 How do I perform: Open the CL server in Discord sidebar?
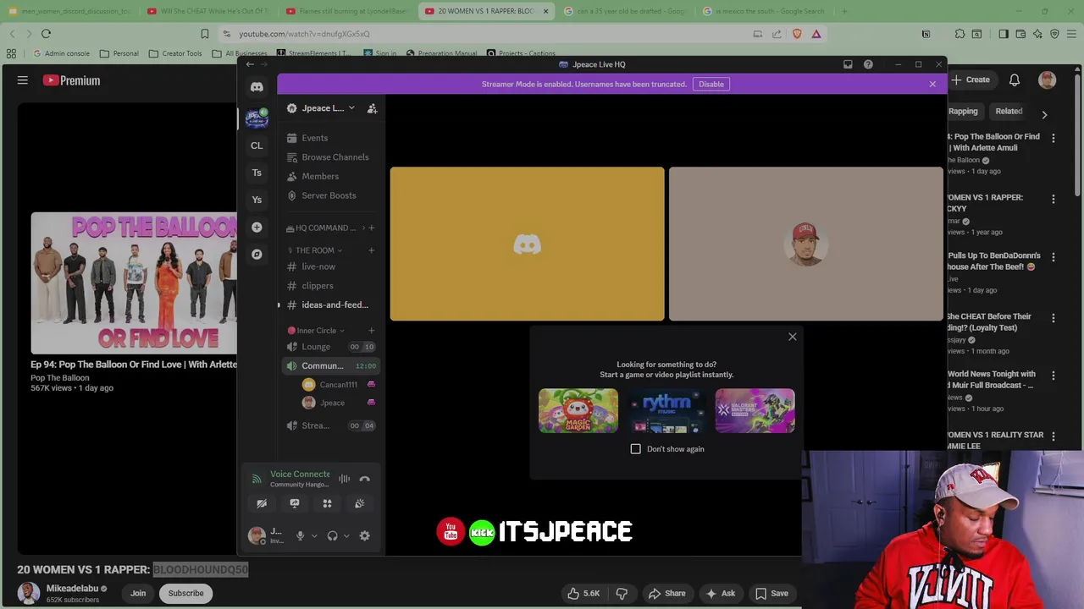tap(257, 145)
